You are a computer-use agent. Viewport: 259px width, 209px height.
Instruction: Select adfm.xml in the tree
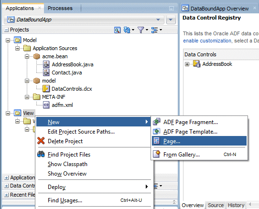(x=62, y=105)
